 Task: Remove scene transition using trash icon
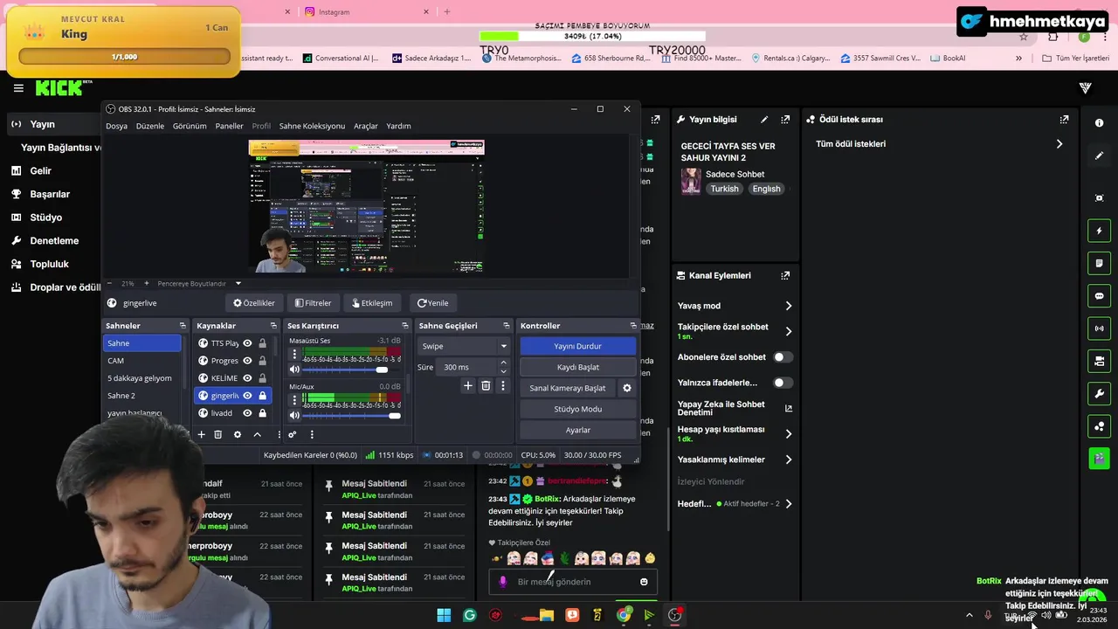coord(486,385)
